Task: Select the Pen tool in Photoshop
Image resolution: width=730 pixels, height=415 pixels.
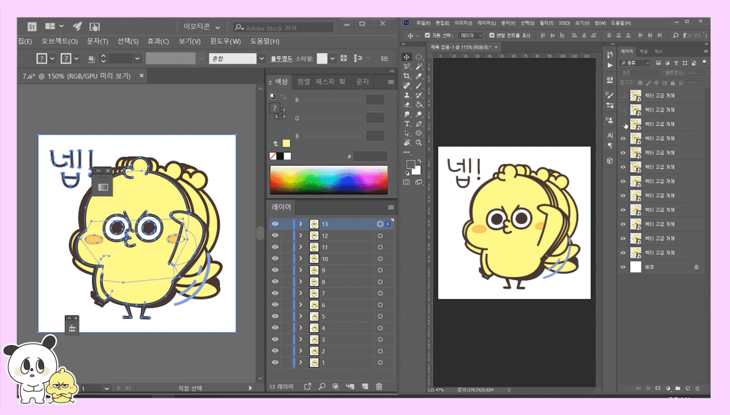Action: pyautogui.click(x=419, y=124)
